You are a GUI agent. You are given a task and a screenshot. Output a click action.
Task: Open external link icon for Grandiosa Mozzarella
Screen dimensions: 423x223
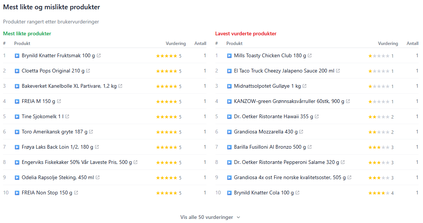pyautogui.click(x=301, y=132)
